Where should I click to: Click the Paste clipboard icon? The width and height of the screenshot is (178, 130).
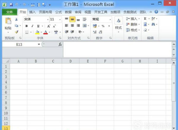[8, 21]
